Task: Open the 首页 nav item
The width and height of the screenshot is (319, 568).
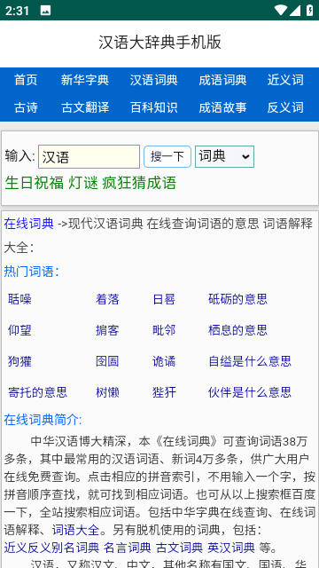Action: [26, 80]
